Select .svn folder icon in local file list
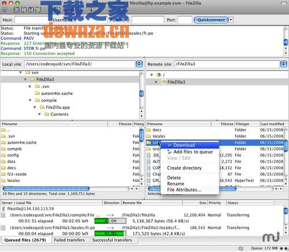Screen dimensions: 289x252 tap(3, 136)
